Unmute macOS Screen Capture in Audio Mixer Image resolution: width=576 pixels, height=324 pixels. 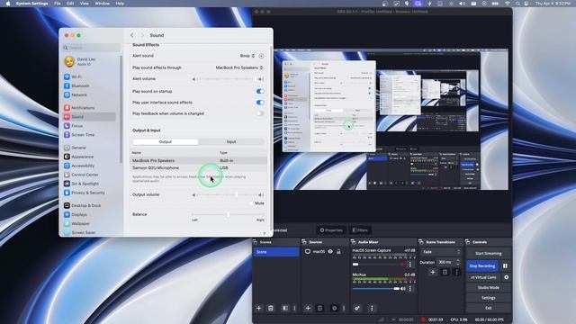pos(402,265)
